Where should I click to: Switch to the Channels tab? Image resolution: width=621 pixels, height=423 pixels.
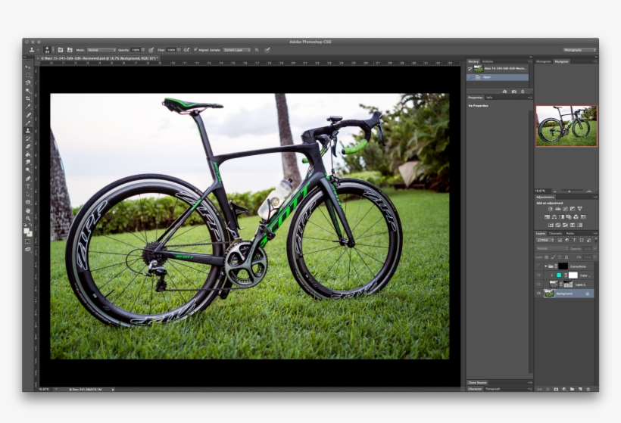tap(555, 234)
